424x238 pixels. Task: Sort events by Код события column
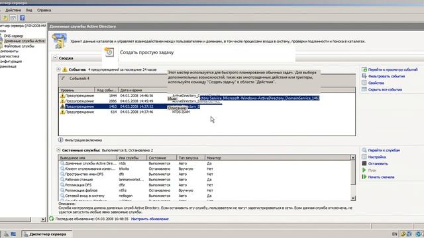click(x=106, y=90)
